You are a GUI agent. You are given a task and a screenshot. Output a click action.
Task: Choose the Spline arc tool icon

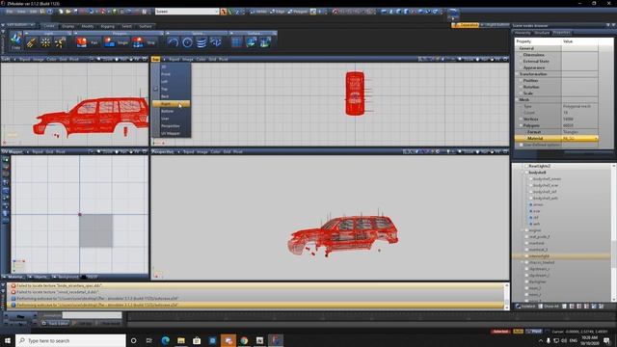coord(174,42)
